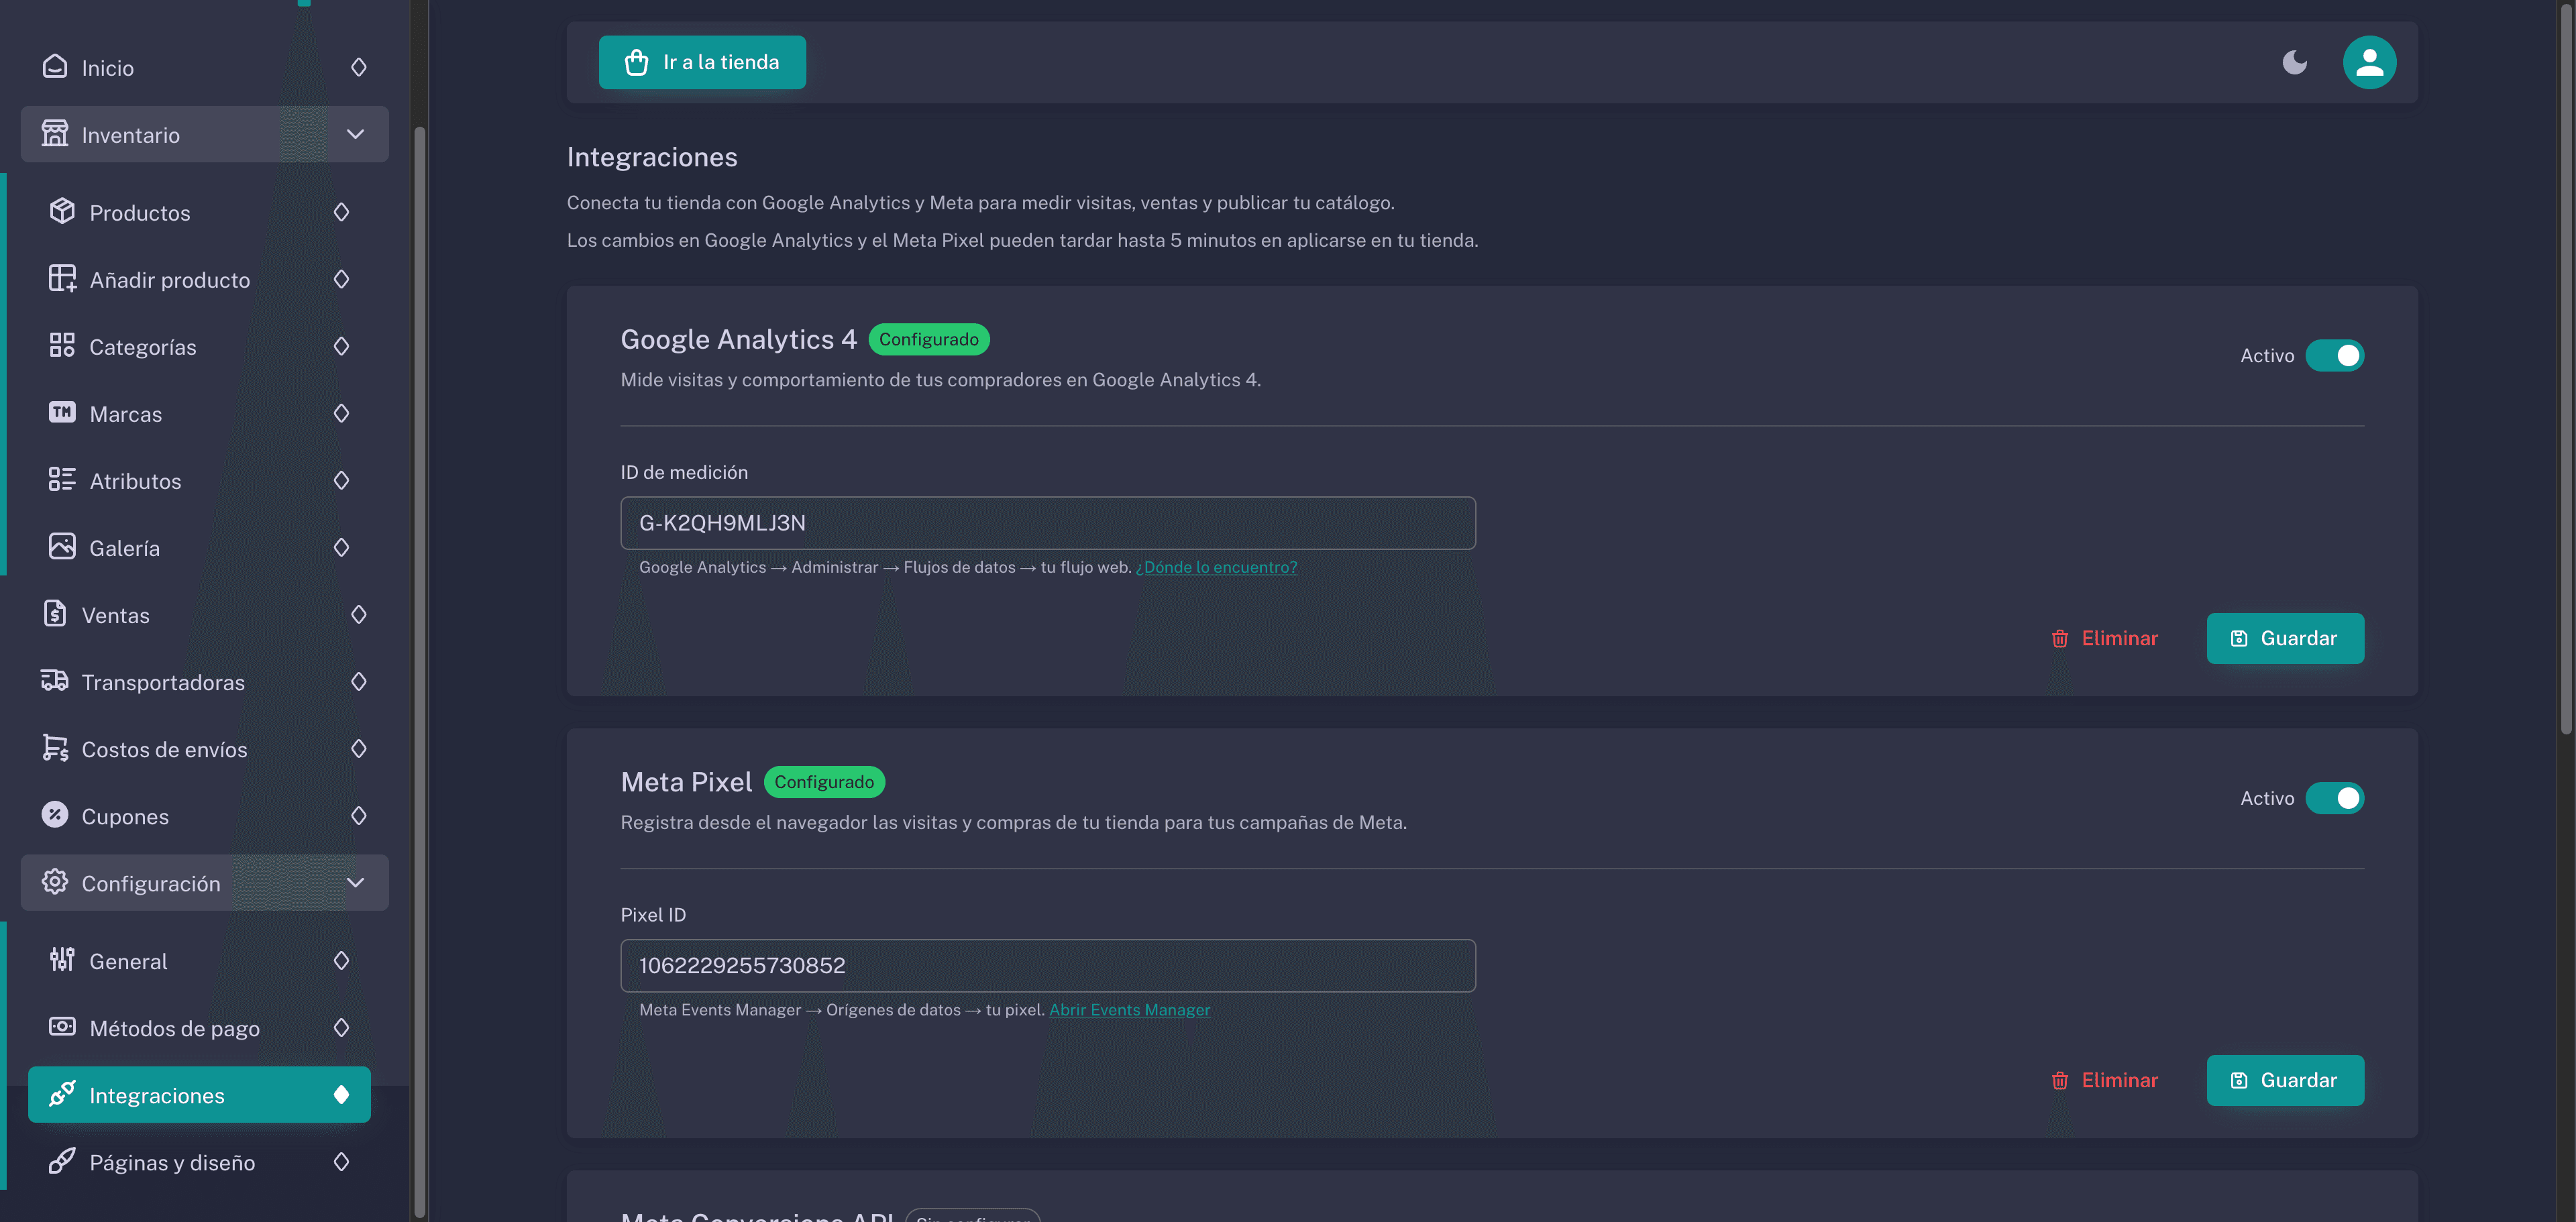The height and width of the screenshot is (1222, 2576).
Task: Click the Integraciones page heading
Action: coord(652,157)
